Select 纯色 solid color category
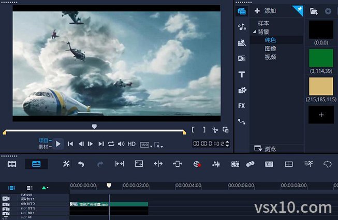338x220 pixels. 270,40
